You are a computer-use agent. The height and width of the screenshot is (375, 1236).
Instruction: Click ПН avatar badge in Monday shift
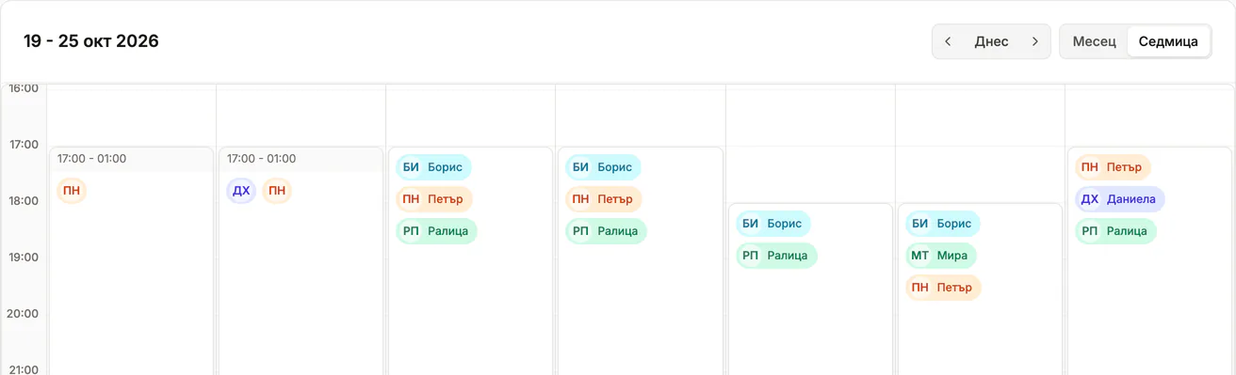[72, 192]
